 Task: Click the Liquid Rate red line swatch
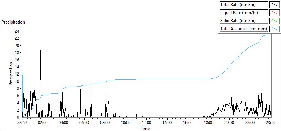pyautogui.click(x=274, y=13)
